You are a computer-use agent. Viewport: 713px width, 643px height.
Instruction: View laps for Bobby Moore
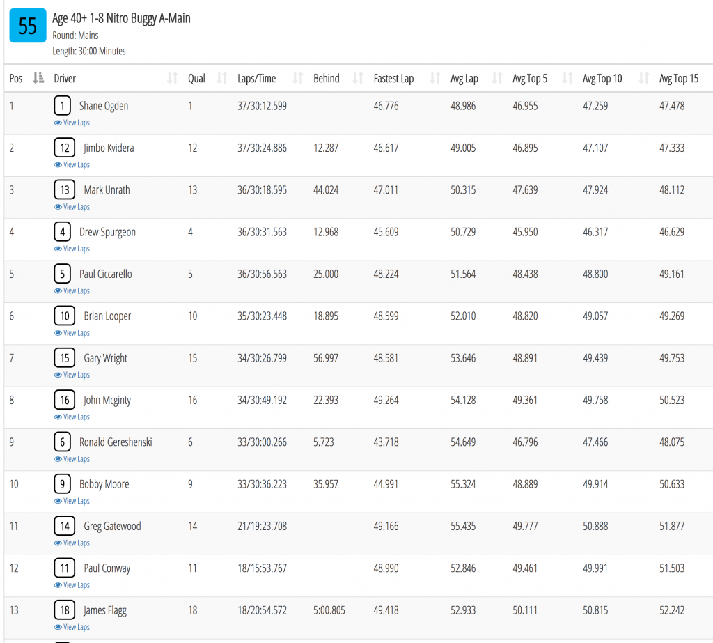tap(72, 501)
